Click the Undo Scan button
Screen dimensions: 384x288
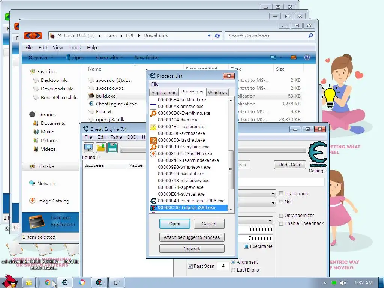pyautogui.click(x=290, y=165)
